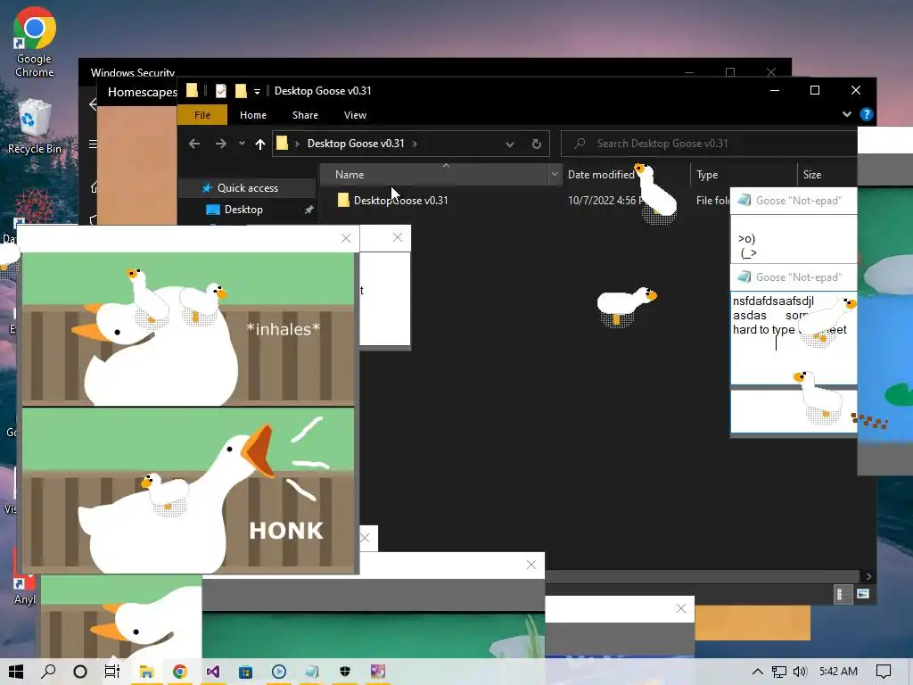Open the File tab in Explorer
Viewport: 913px width, 685px height.
pos(202,115)
